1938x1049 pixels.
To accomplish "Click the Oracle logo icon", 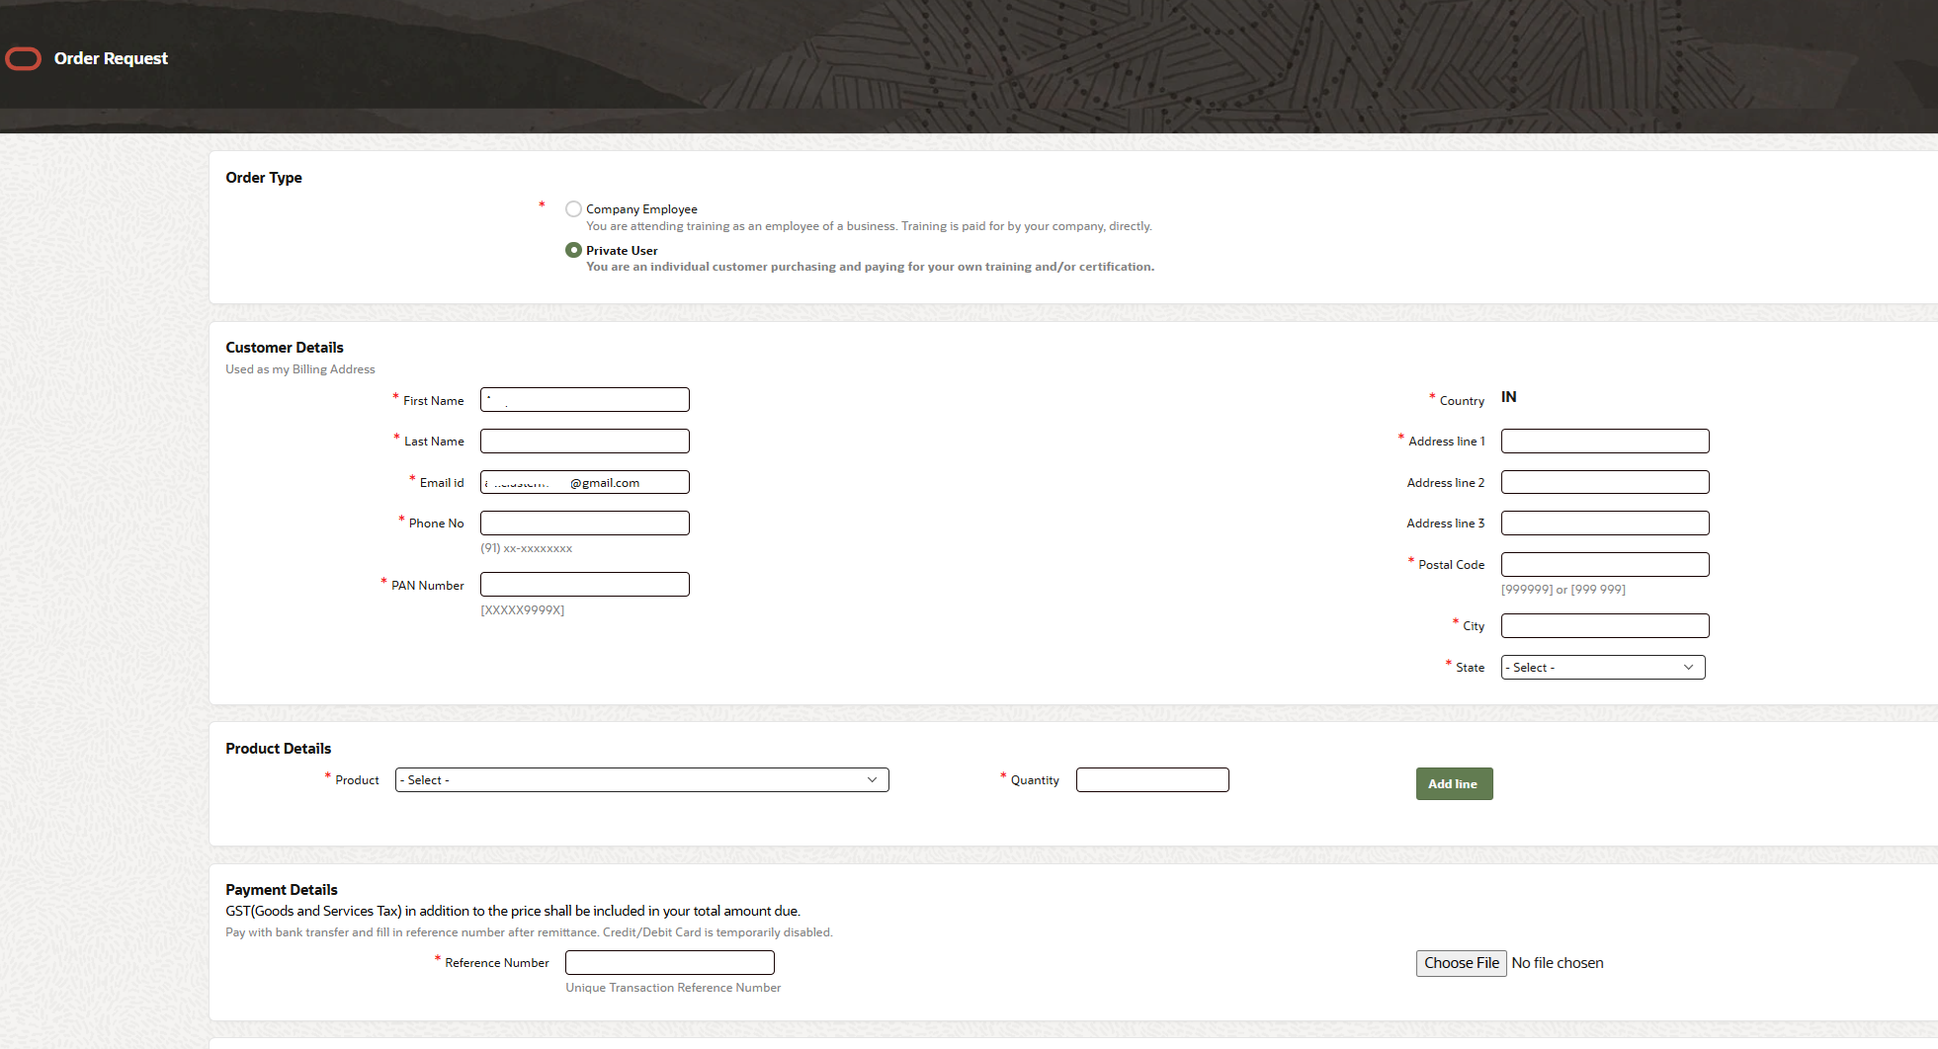I will (23, 58).
